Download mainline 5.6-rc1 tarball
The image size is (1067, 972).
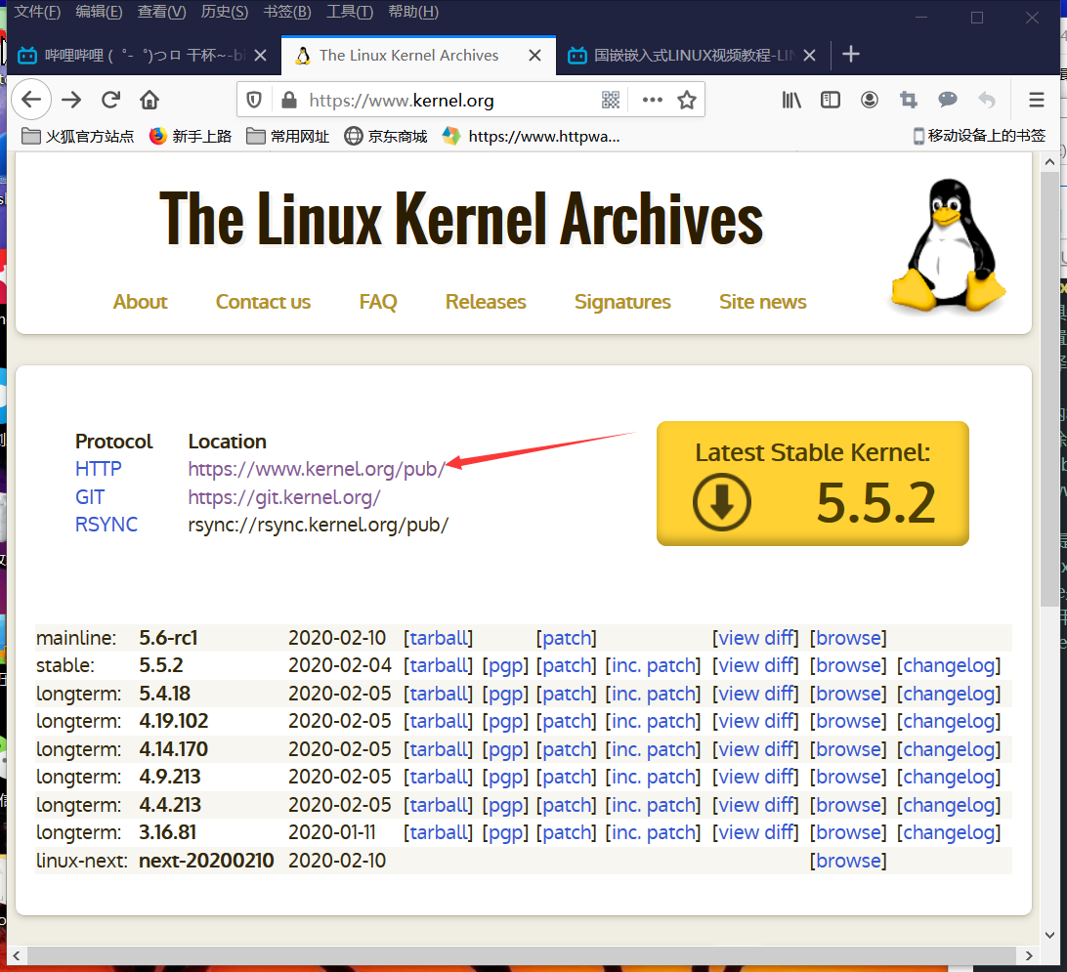tap(438, 638)
